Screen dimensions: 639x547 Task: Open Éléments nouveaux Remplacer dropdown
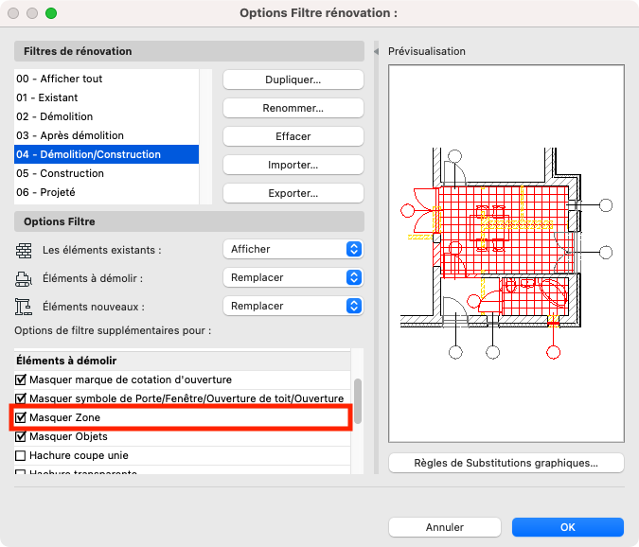click(293, 307)
